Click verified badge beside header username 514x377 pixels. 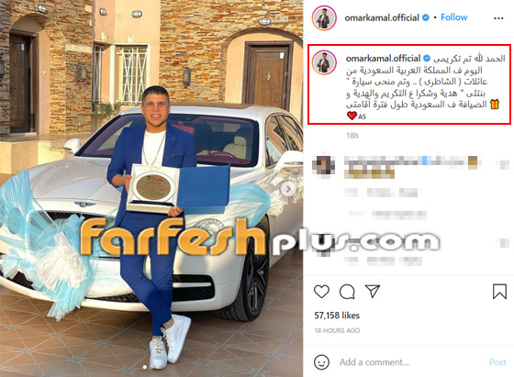pos(426,17)
